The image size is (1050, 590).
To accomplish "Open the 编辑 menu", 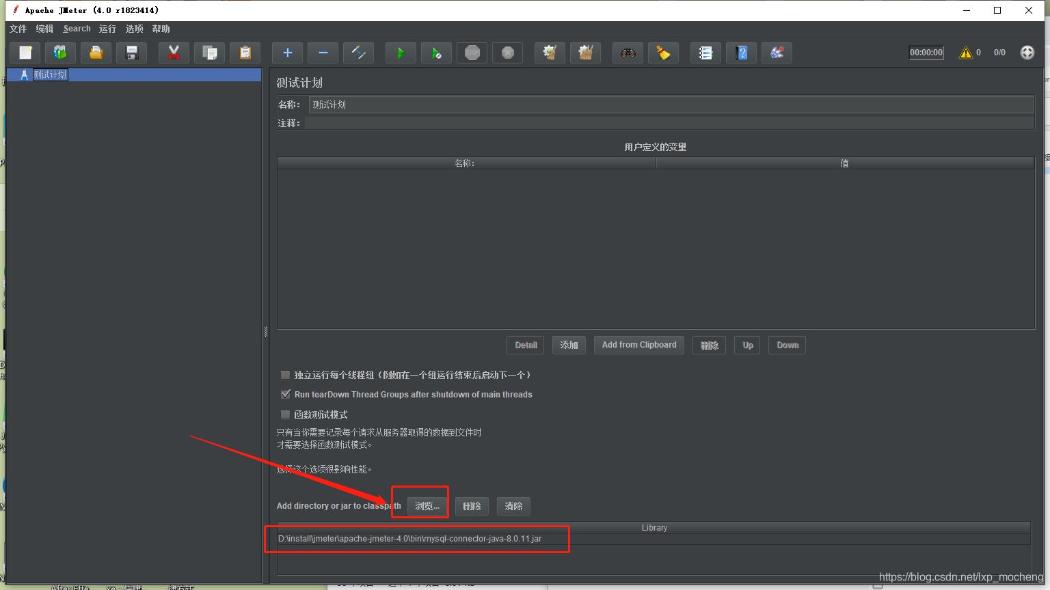I will click(44, 29).
